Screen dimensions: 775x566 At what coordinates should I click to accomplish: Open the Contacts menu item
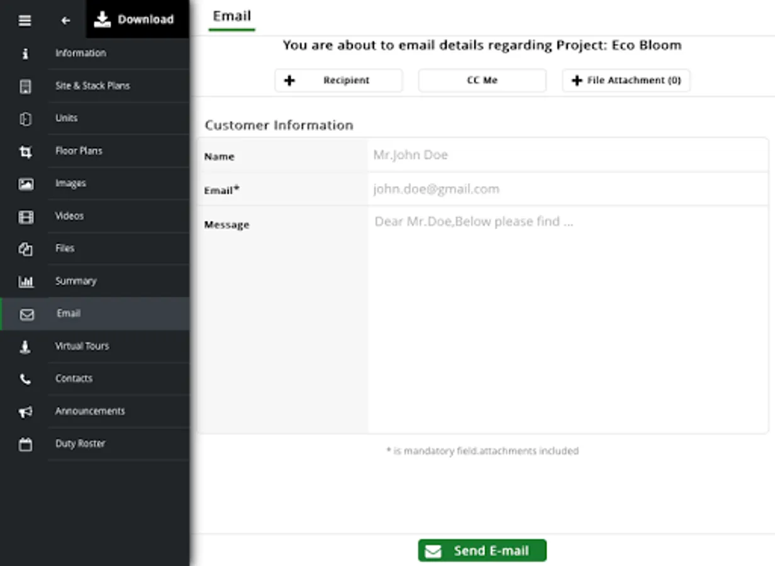click(74, 379)
